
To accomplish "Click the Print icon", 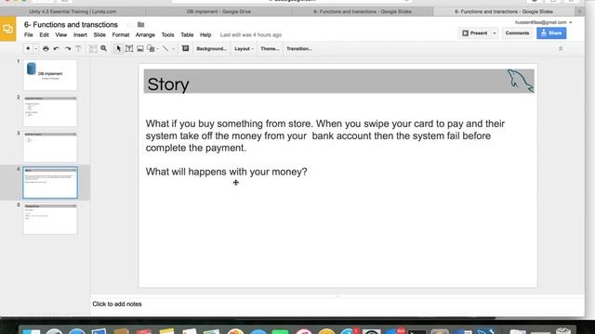I will [46, 48].
